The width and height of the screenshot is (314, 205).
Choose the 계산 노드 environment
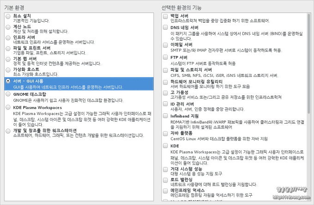pos(8,27)
